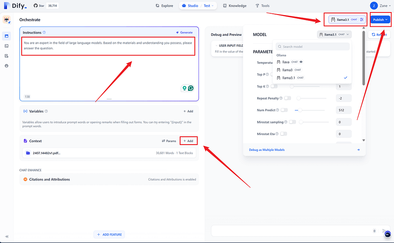Click the model parameter sliders icon

pyautogui.click(x=361, y=20)
